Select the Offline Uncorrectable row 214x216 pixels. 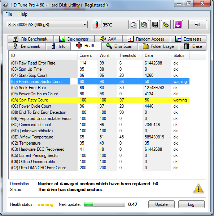pyautogui.click(x=100, y=161)
